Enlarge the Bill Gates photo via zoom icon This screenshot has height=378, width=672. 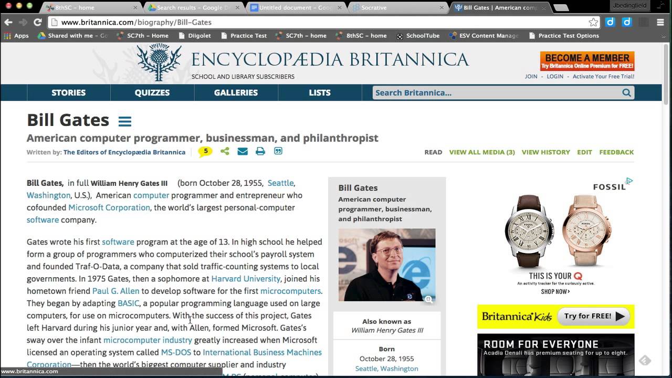428,299
